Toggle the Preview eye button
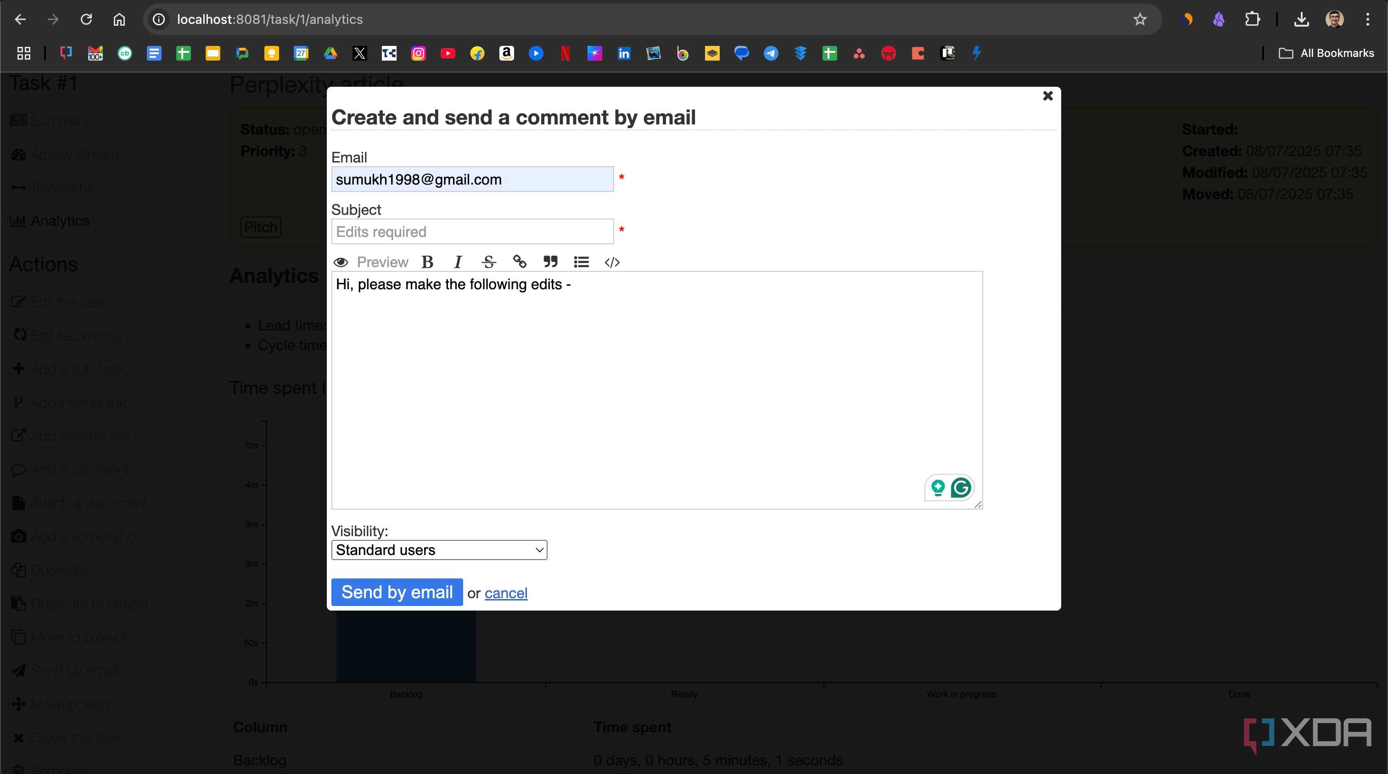 click(371, 262)
